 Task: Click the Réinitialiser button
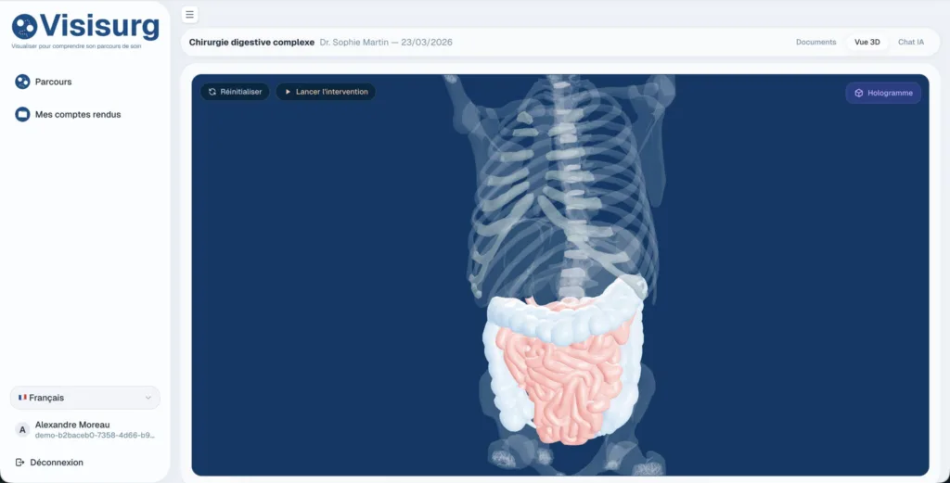(x=235, y=92)
